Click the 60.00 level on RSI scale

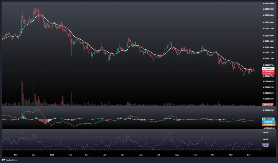[266, 139]
